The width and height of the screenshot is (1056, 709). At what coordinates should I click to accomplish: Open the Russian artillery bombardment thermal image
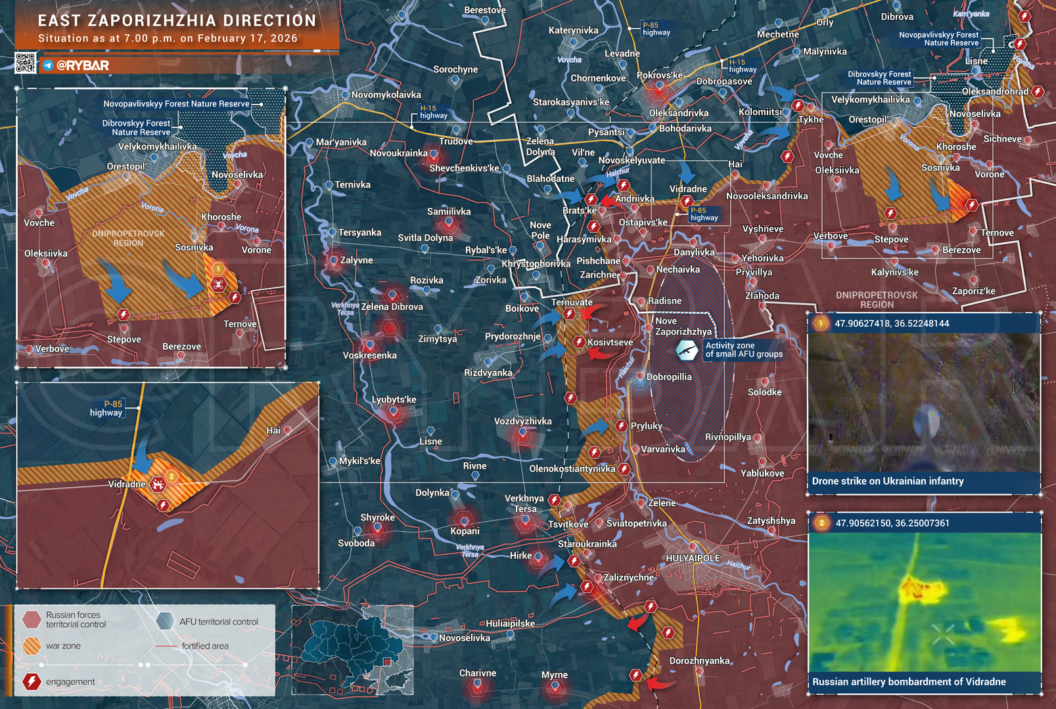click(925, 602)
